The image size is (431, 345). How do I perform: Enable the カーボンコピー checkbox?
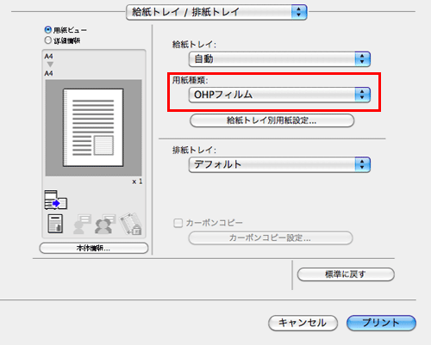pos(178,223)
